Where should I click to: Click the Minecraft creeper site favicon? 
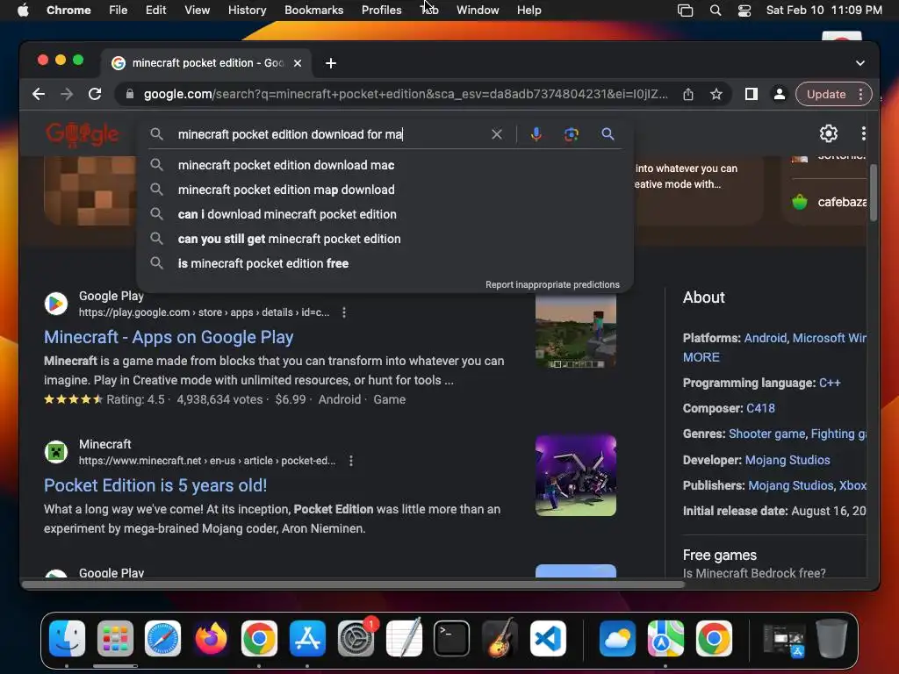tap(56, 452)
